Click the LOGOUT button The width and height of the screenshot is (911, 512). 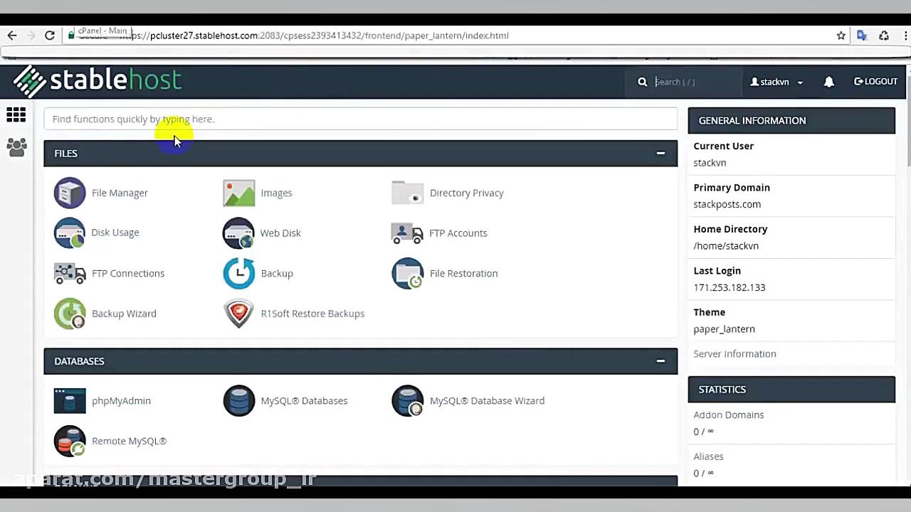point(875,82)
